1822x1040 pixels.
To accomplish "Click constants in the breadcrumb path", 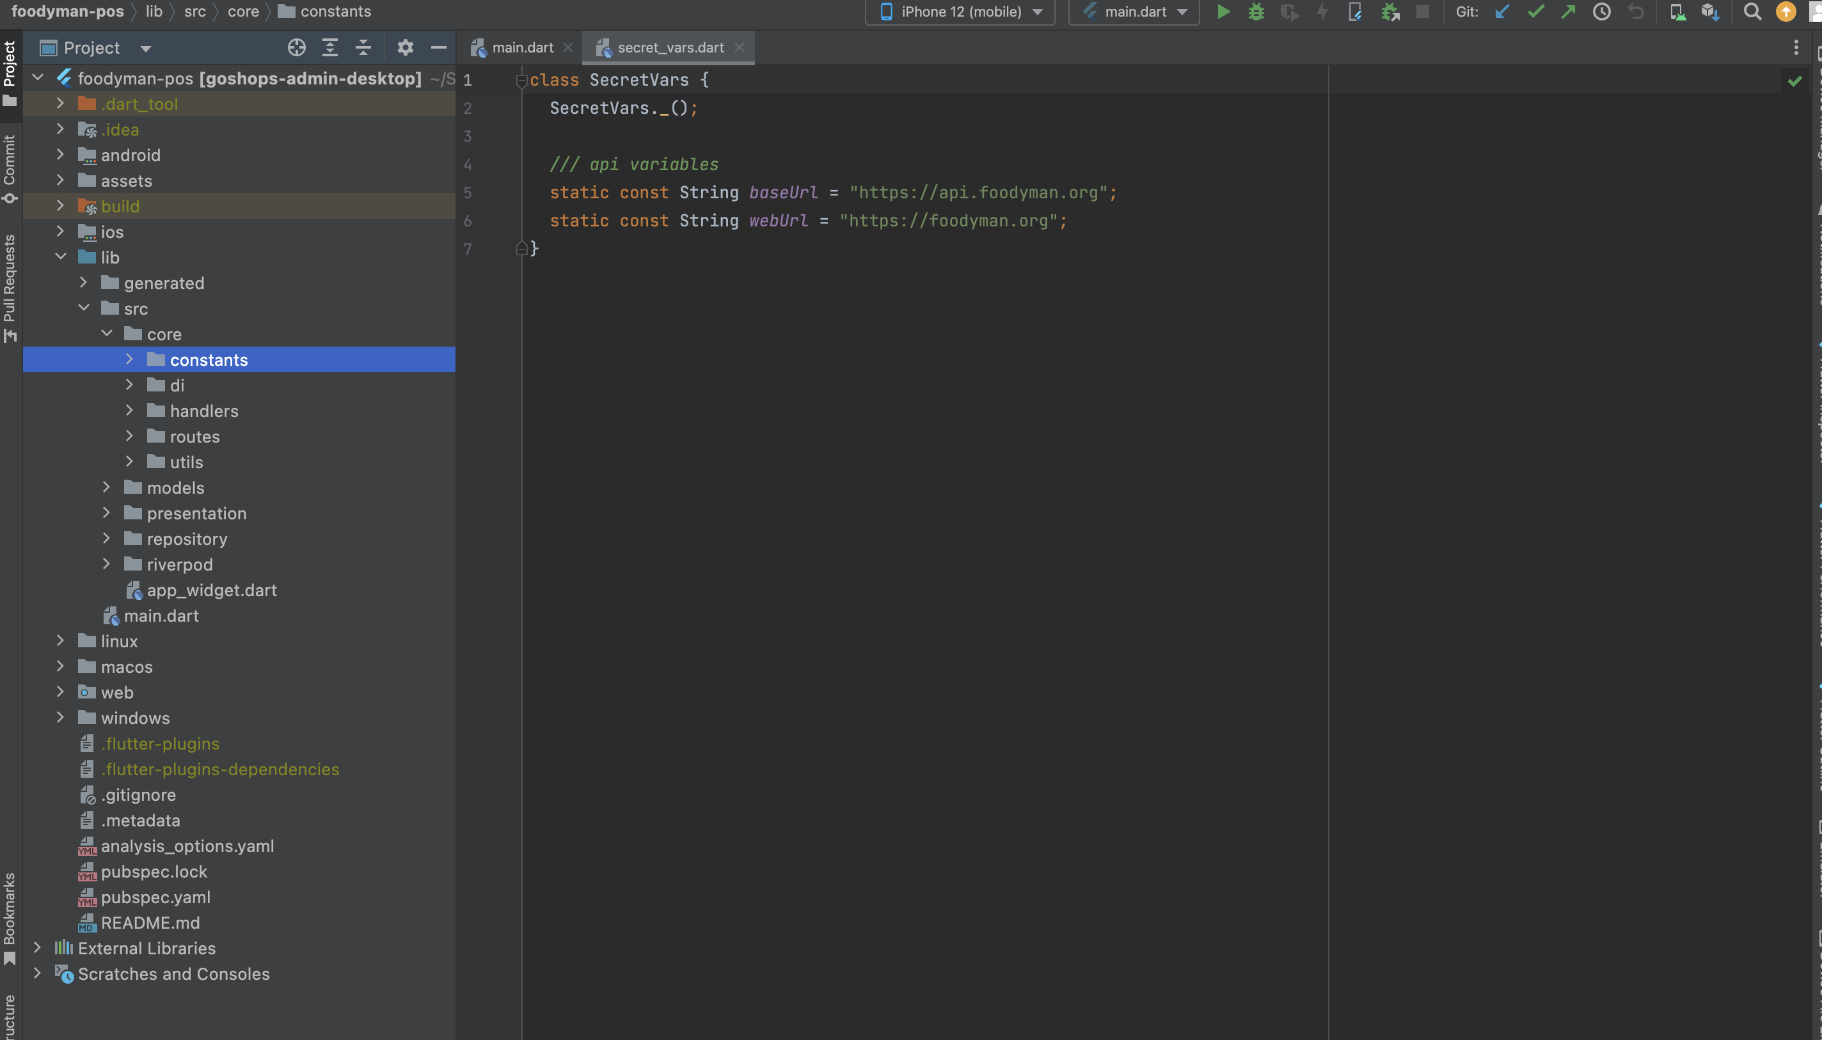I will point(325,12).
